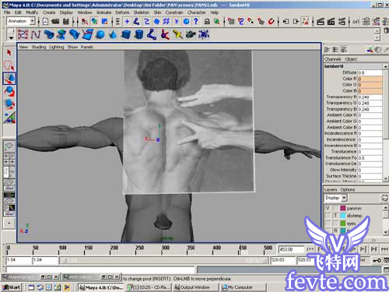Open the Layers menu in Layer Editor
389x292 pixels.
(x=331, y=190)
